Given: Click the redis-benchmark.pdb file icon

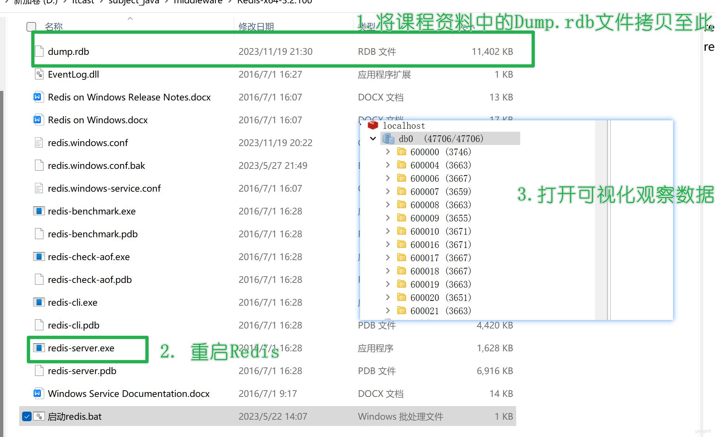Looking at the screenshot, I should [x=39, y=234].
